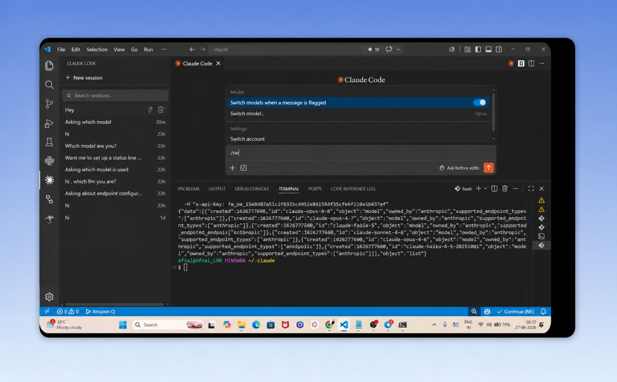This screenshot has width=617, height=382.
Task: Open the Selection menu
Action: point(97,49)
